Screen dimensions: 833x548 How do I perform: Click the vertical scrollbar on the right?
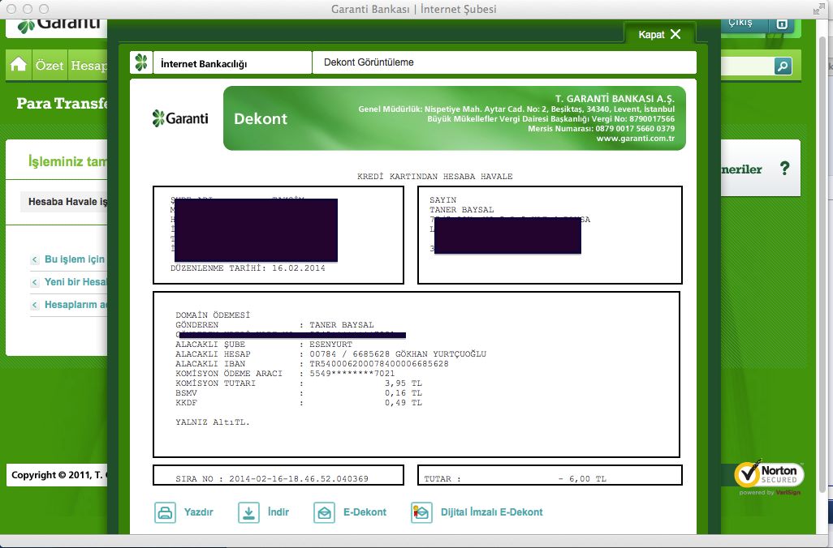pos(824,265)
